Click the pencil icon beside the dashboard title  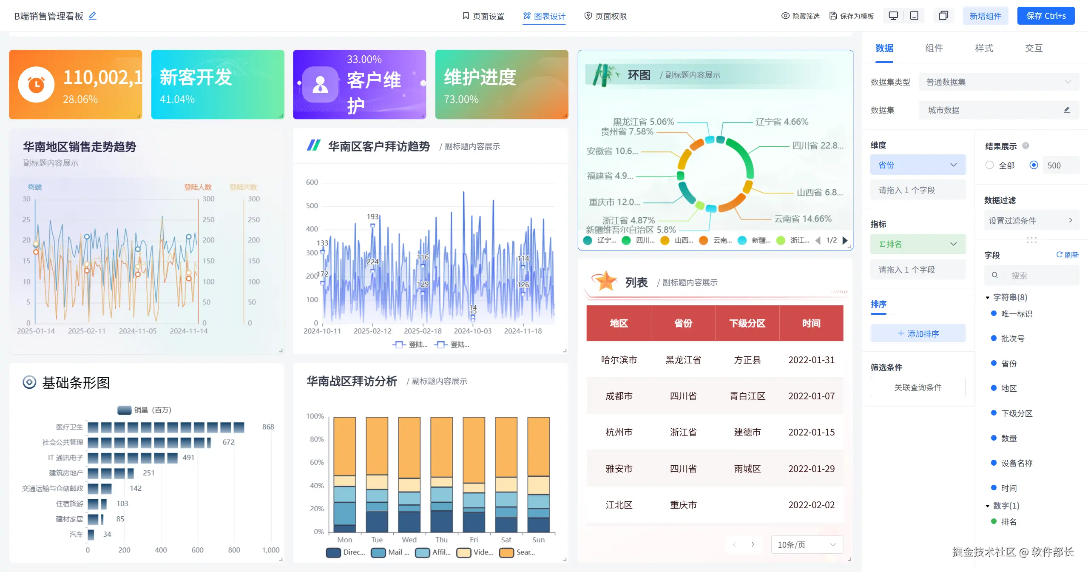(92, 16)
